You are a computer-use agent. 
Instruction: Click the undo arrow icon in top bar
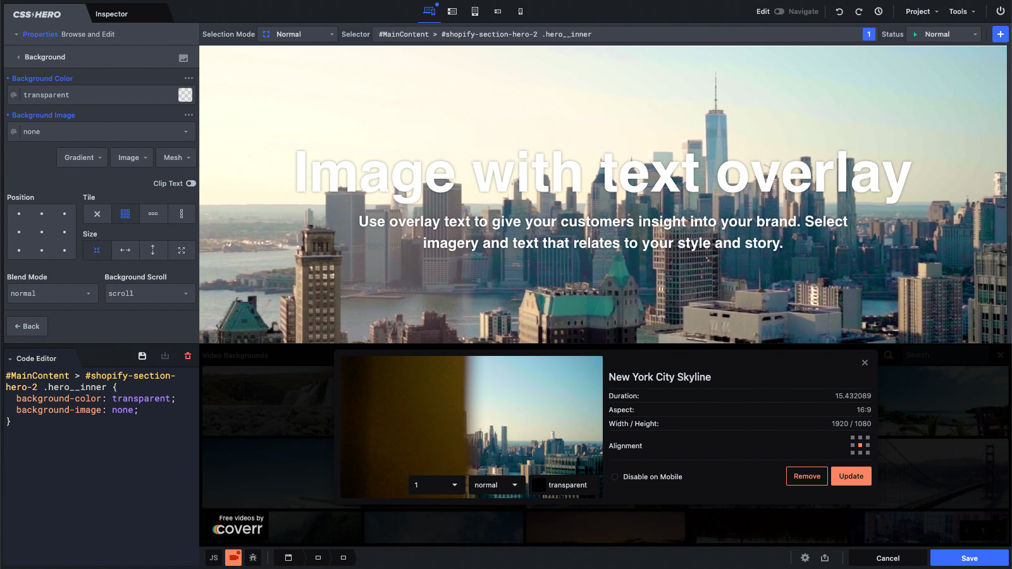pos(839,11)
